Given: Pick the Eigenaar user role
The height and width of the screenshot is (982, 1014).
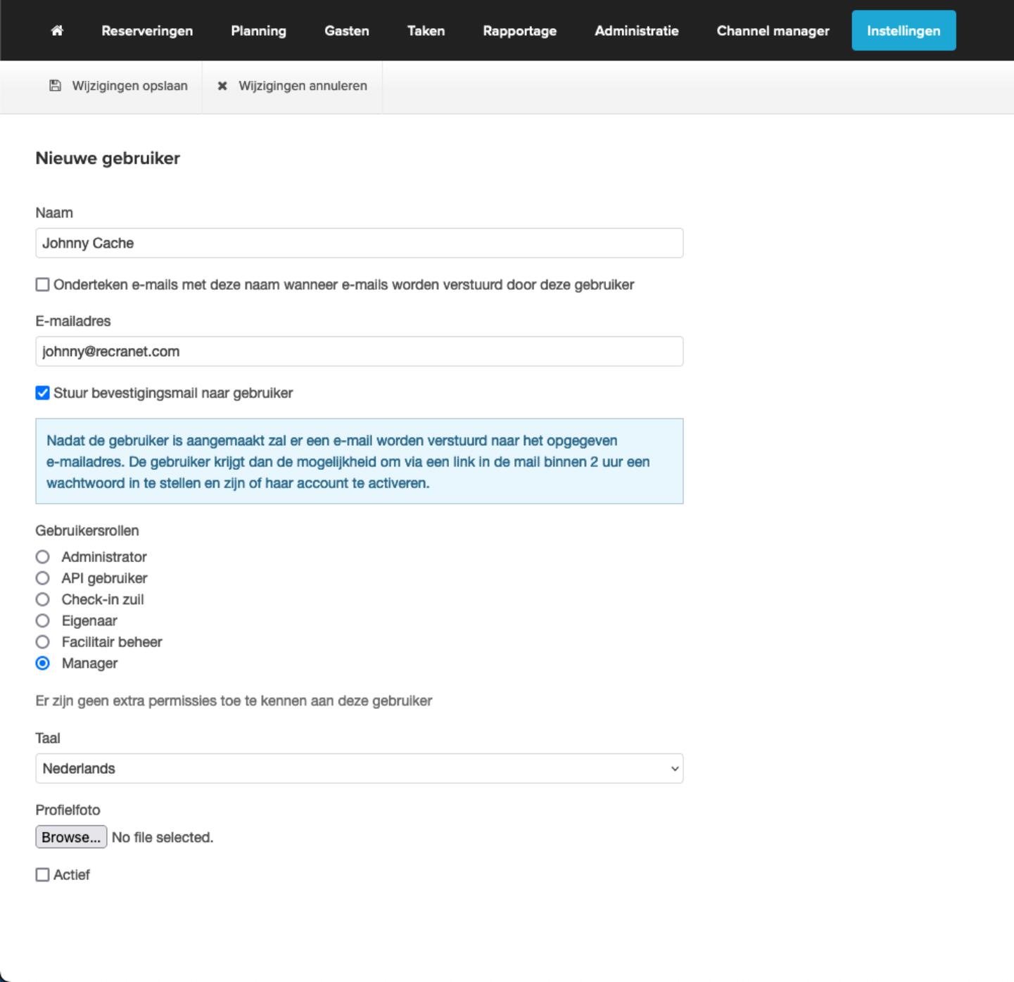Looking at the screenshot, I should pyautogui.click(x=43, y=621).
